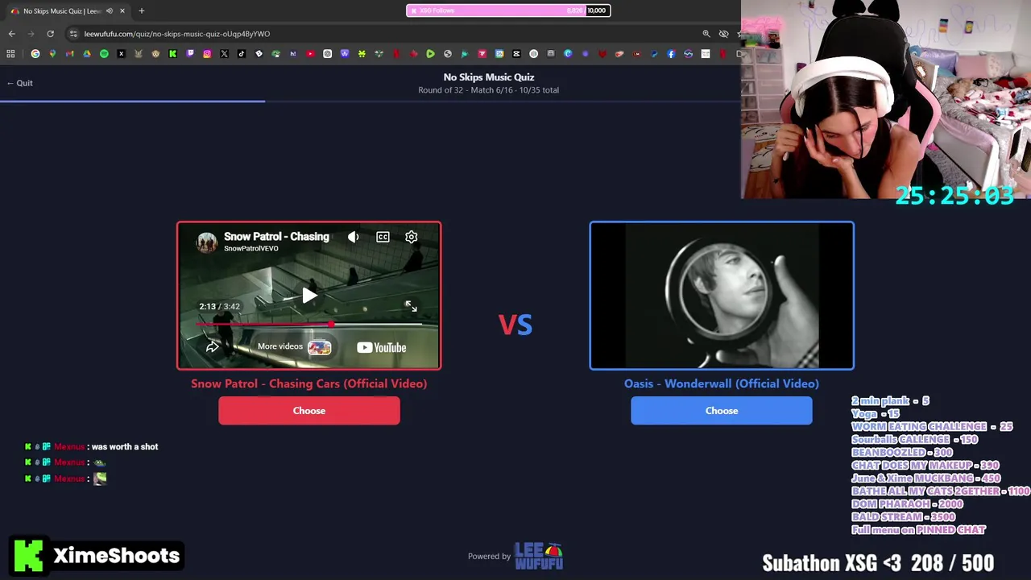Enter fullscreen on the Snow Patrol video
Screen dimensions: 1031x580
[x=411, y=306]
